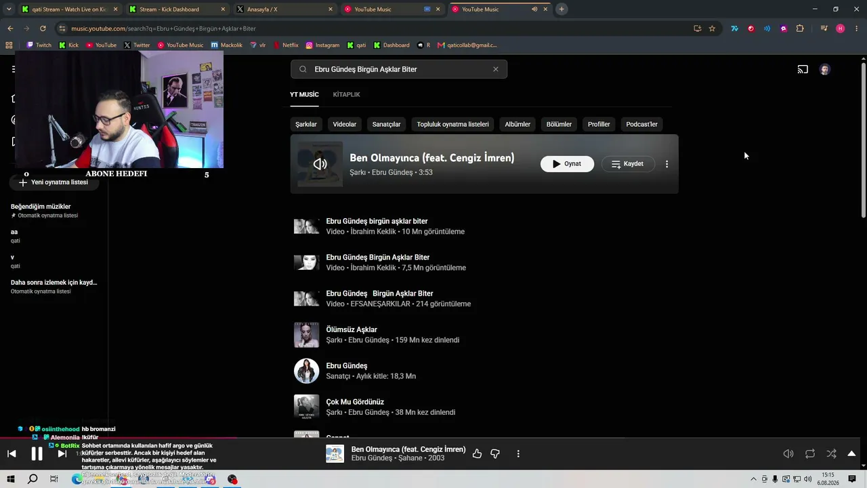
Task: Open the Windows Start menu
Action: 11,479
